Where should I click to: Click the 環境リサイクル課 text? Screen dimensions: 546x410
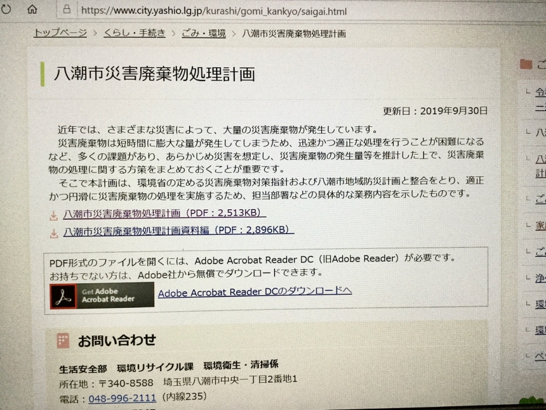click(156, 367)
